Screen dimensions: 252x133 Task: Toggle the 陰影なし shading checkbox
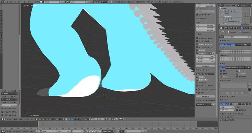(197, 77)
